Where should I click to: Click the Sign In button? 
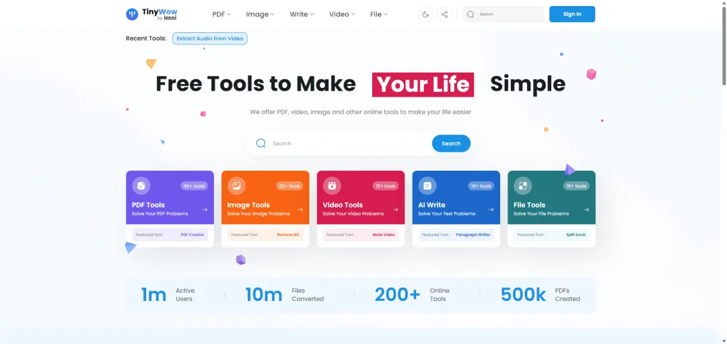click(x=572, y=14)
